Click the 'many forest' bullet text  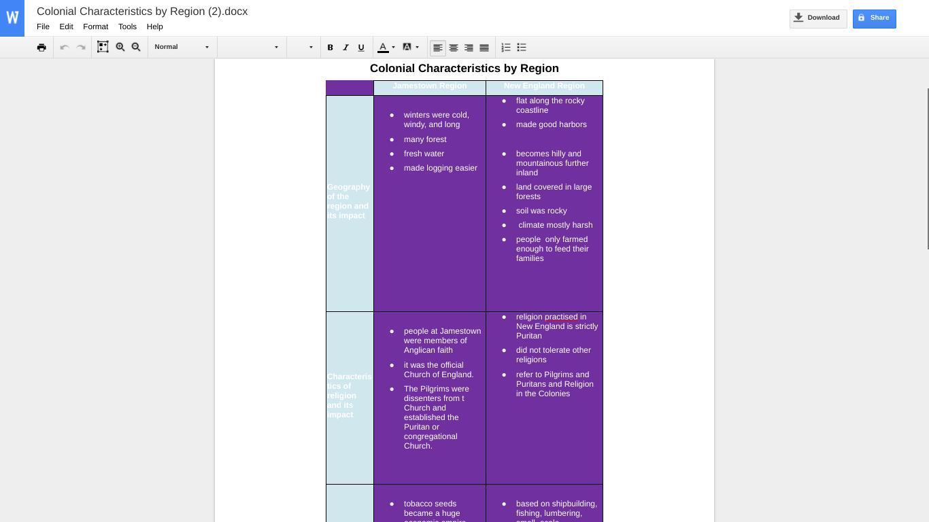point(425,139)
